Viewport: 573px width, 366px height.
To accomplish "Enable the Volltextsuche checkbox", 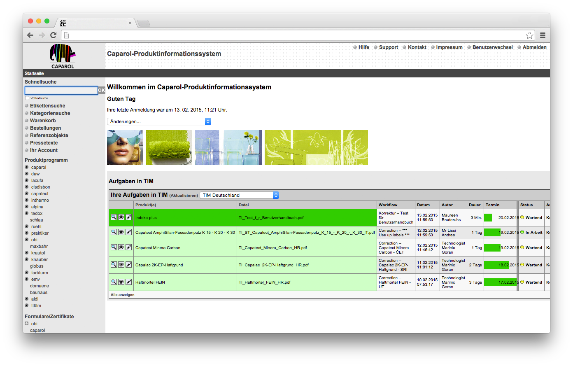I will [x=27, y=98].
